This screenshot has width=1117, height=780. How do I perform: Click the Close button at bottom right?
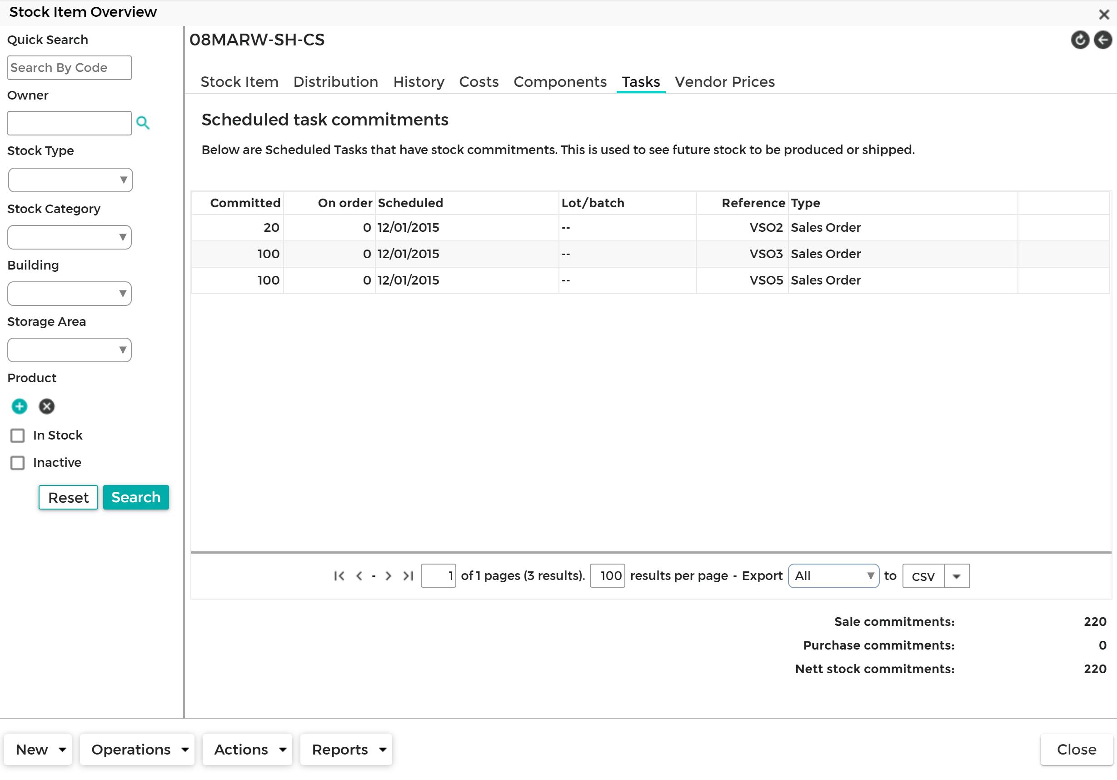(1076, 750)
